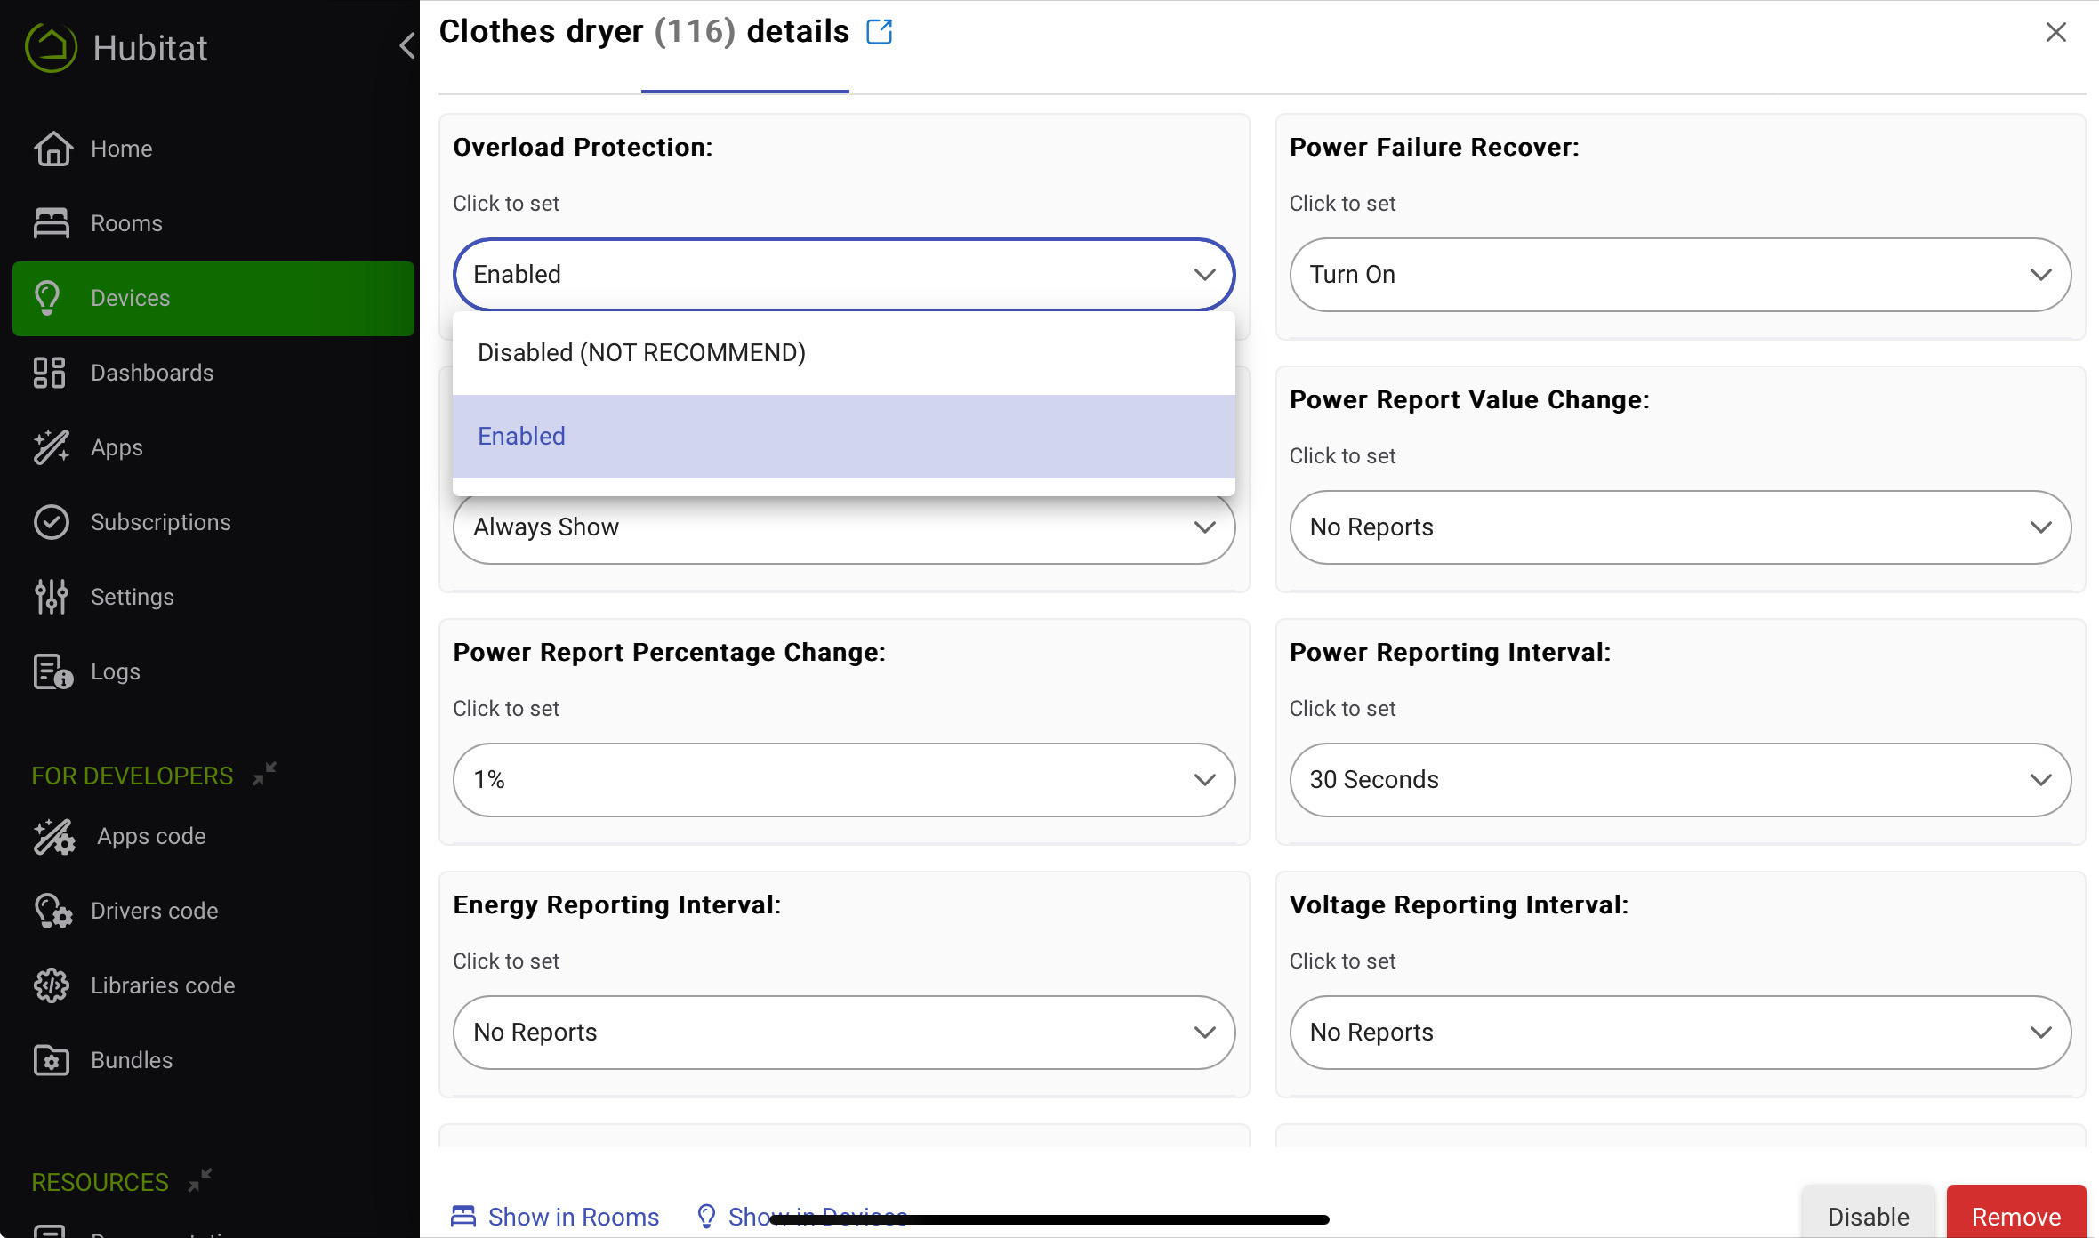Screen dimensions: 2099x1238
Task: Click the Libraries code gear icon
Action: (x=51, y=986)
